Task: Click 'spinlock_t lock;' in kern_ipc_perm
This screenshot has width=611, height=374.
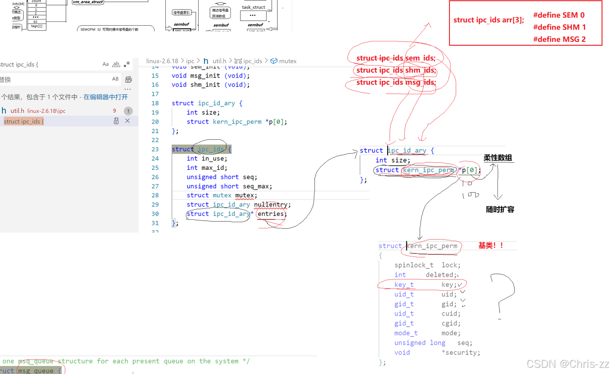Action: tap(427, 265)
